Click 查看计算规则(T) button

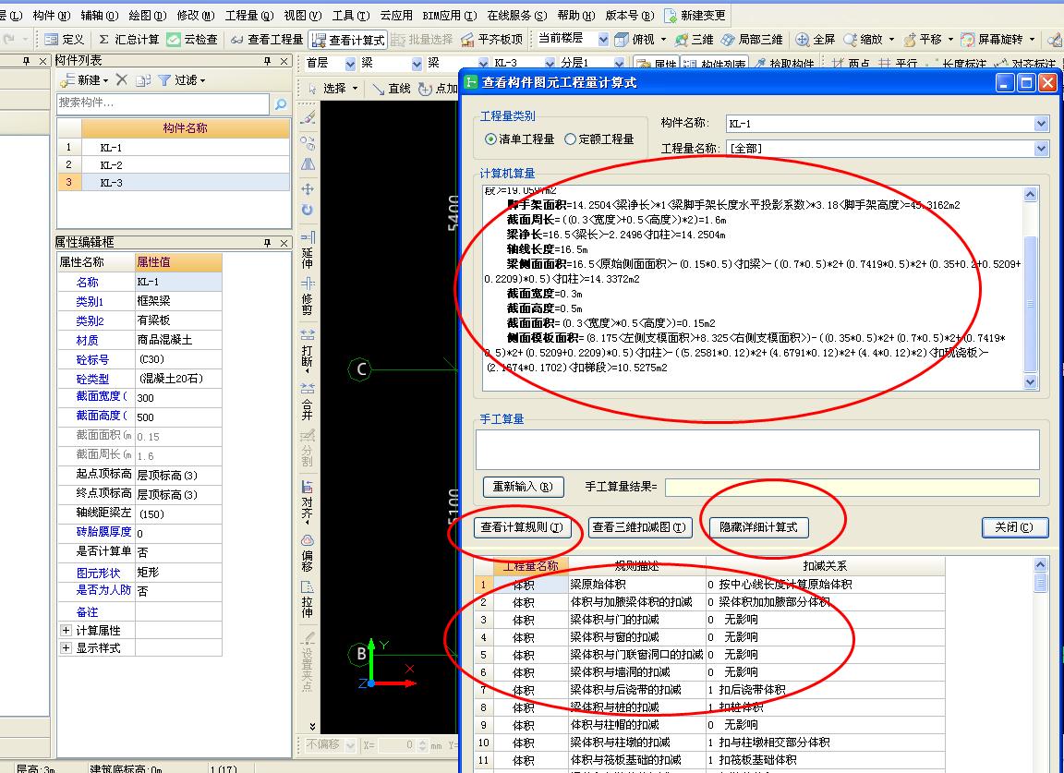(x=522, y=527)
